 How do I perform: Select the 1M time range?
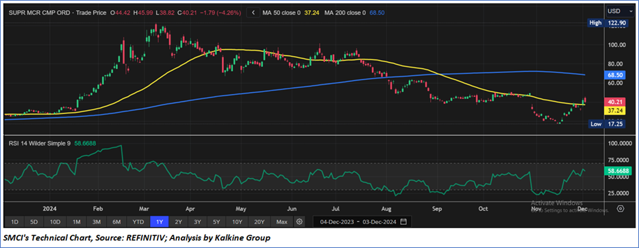(76, 222)
